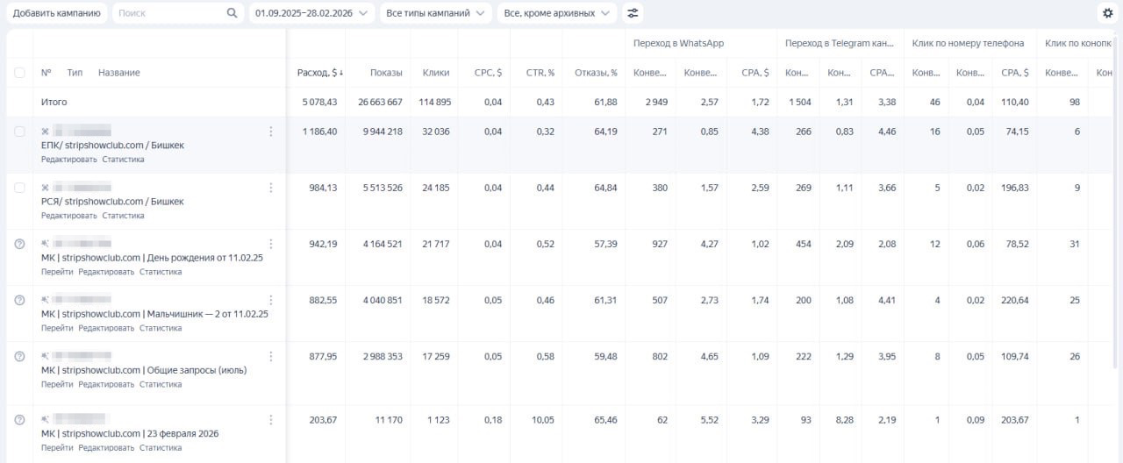Click the search magnifier icon
The image size is (1123, 463).
pos(232,13)
